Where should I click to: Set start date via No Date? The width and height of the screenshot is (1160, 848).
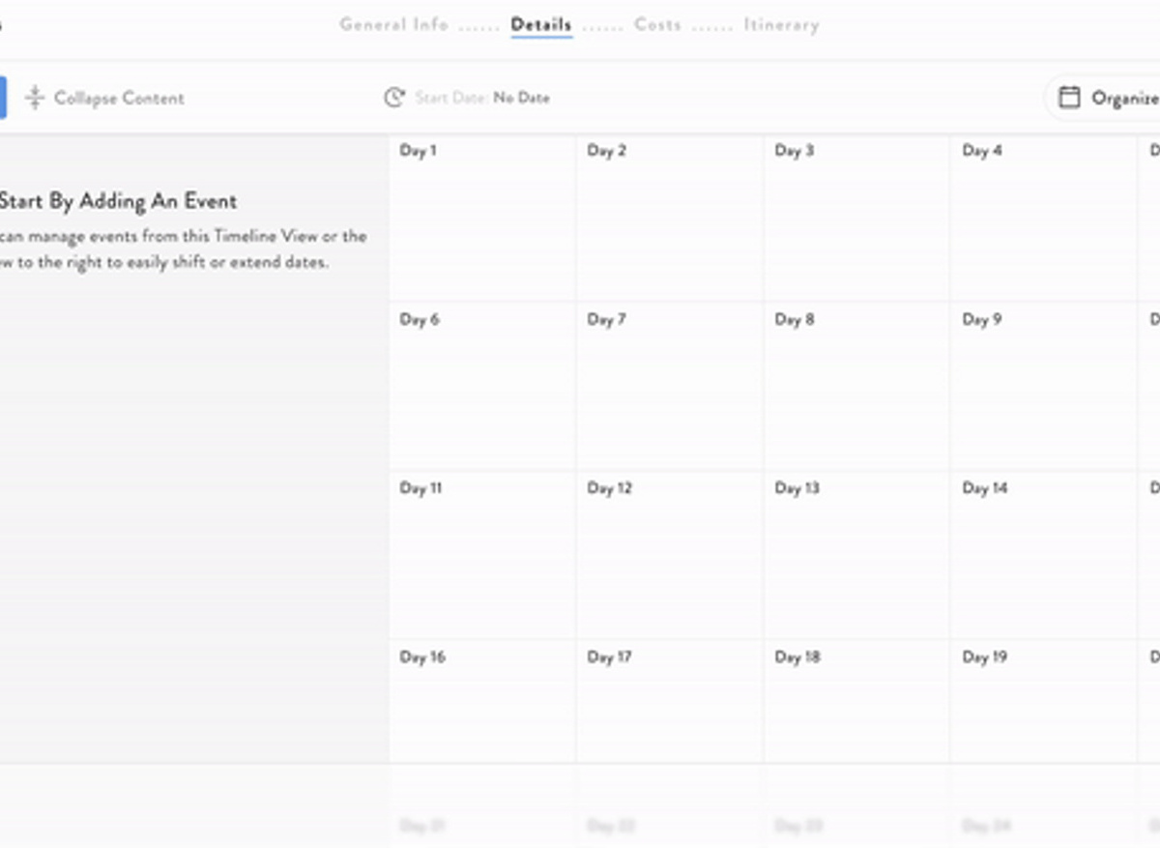[521, 98]
